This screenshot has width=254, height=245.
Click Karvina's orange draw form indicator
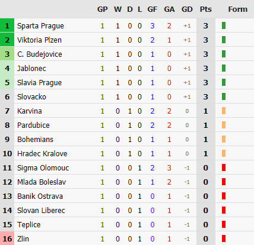[224, 111]
